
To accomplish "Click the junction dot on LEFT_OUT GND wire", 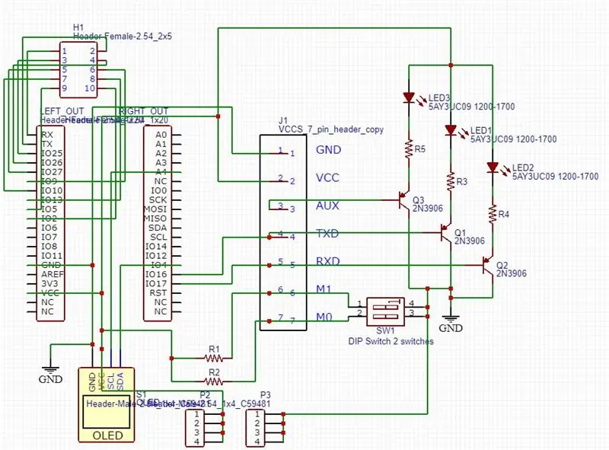I will 92,265.
